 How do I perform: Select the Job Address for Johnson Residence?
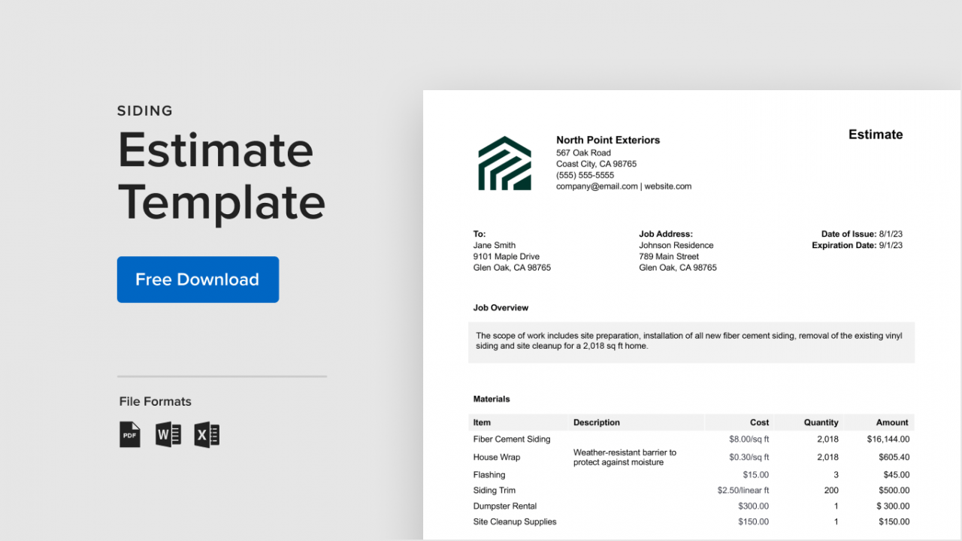[675, 245]
